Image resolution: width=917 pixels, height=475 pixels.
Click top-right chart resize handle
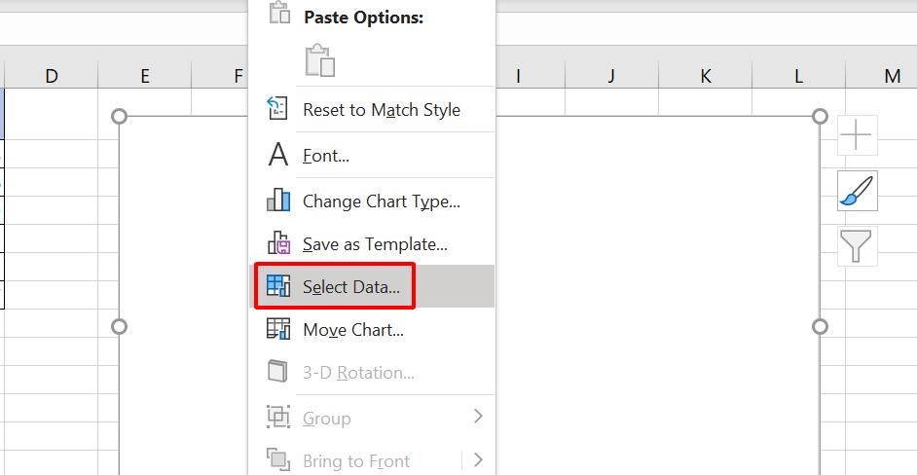(820, 117)
